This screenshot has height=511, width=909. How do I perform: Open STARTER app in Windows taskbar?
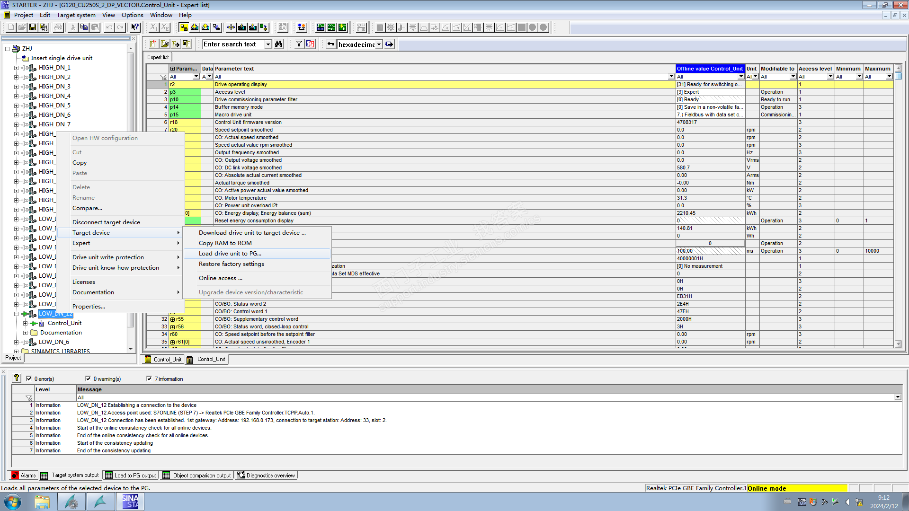coord(130,502)
